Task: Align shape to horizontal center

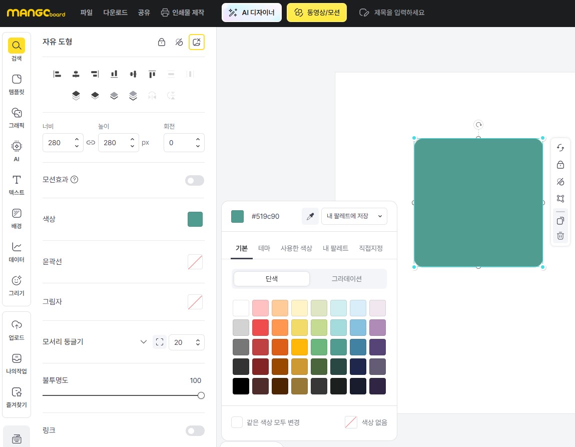Action: coord(76,74)
